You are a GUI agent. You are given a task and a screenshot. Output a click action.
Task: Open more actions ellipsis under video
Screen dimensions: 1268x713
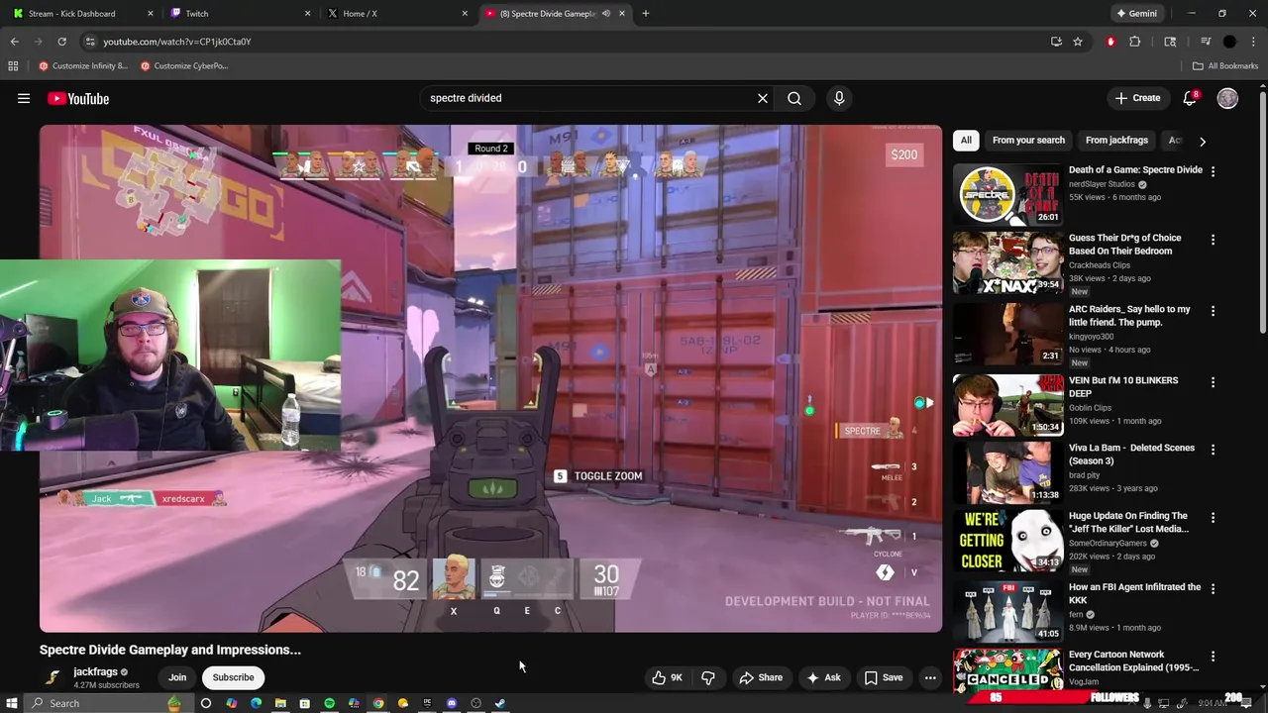[930, 677]
